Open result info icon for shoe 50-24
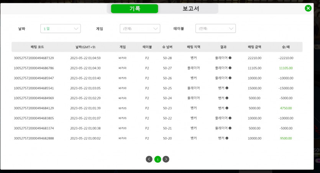Screen dimensions: 320x173 tap(227, 98)
